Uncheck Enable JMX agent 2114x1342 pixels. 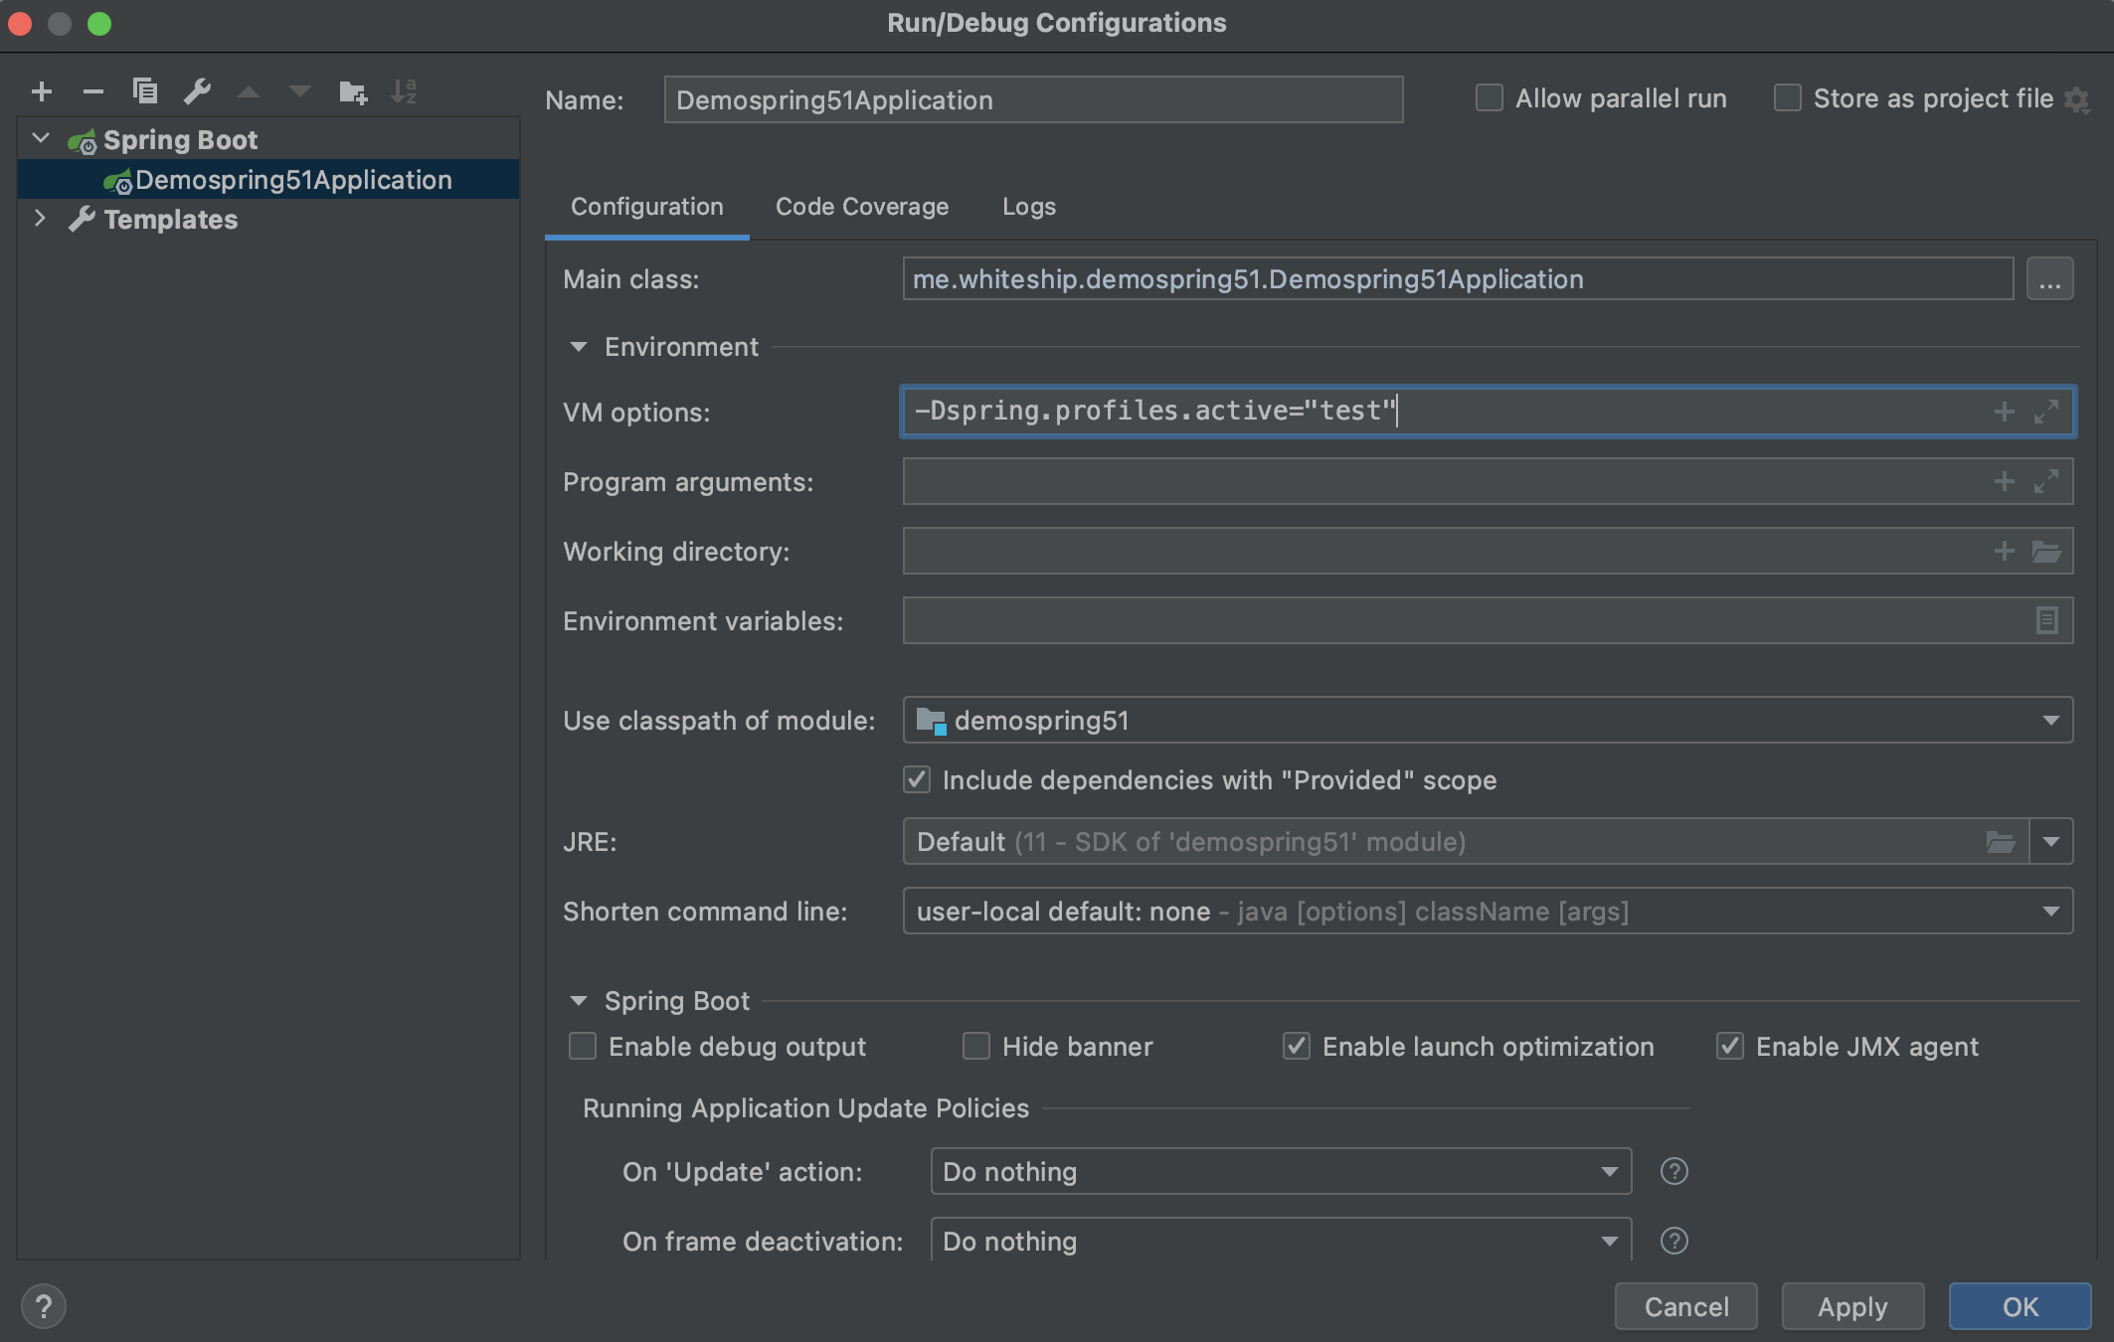1730,1046
